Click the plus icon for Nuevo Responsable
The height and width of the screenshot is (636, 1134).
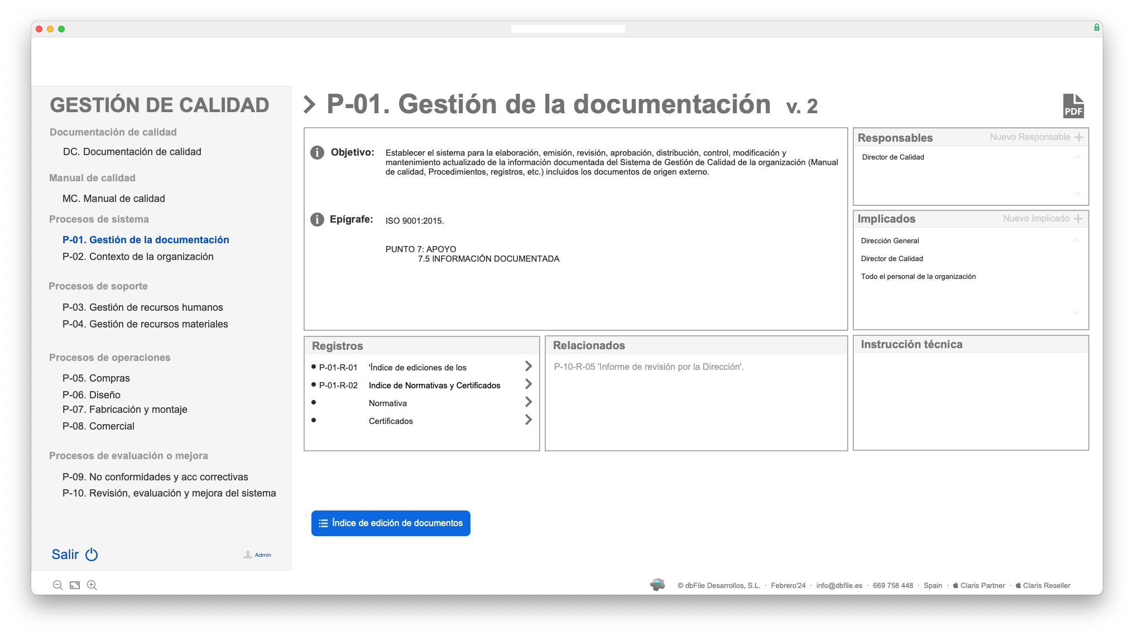[1079, 137]
